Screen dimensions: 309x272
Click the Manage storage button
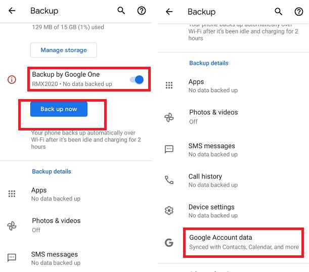[64, 50]
